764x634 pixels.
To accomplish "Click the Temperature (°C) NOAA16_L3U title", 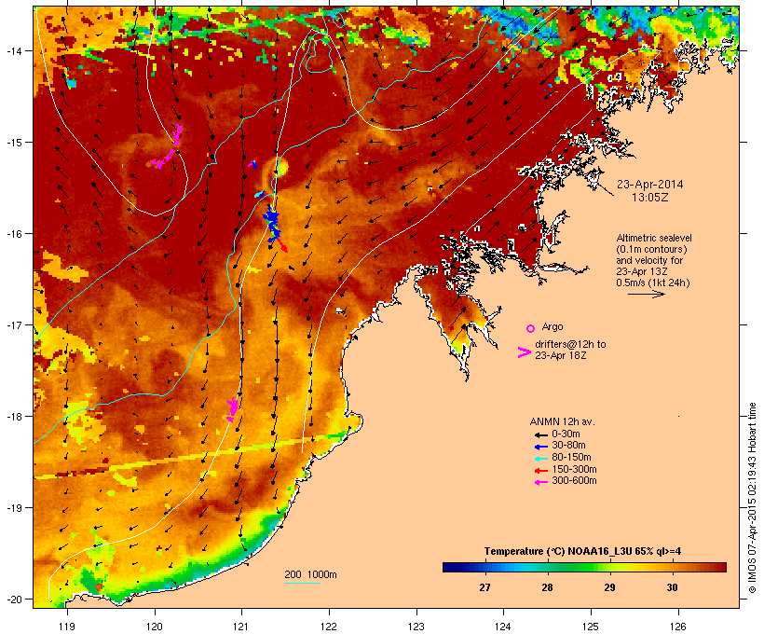I will (x=582, y=552).
